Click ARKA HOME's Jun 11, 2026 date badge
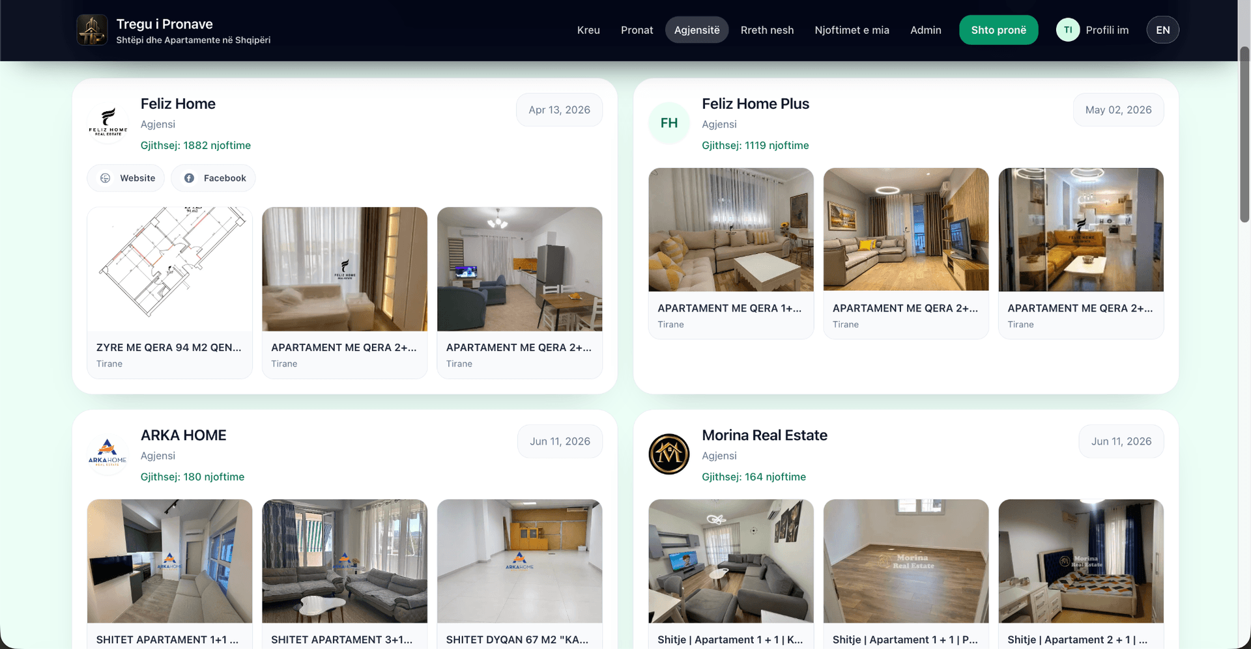 (x=560, y=441)
